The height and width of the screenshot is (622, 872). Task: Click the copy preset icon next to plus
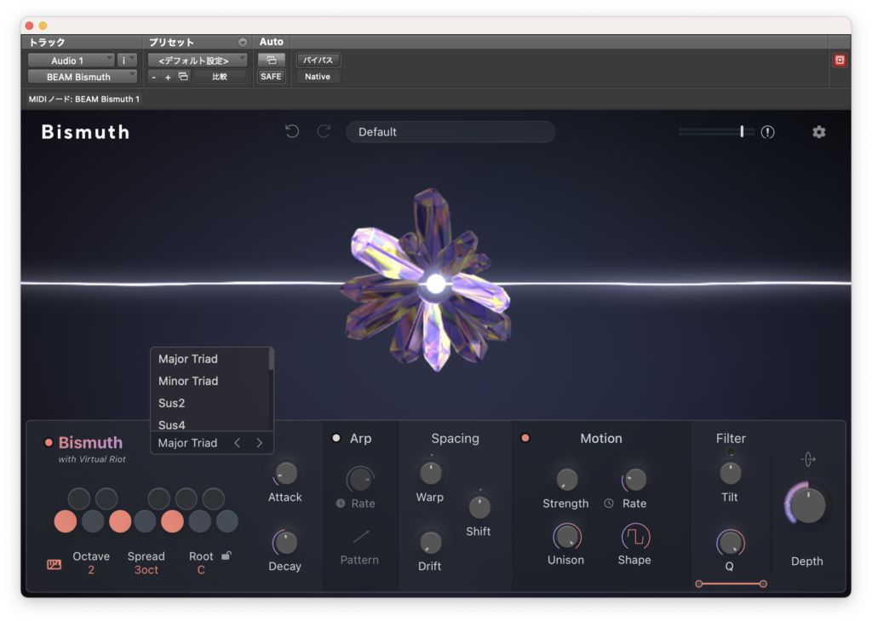click(183, 77)
